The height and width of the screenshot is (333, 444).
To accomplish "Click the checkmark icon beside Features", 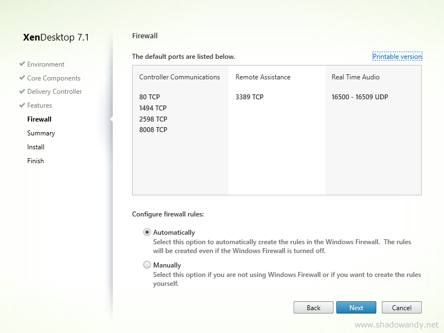I will [22, 105].
